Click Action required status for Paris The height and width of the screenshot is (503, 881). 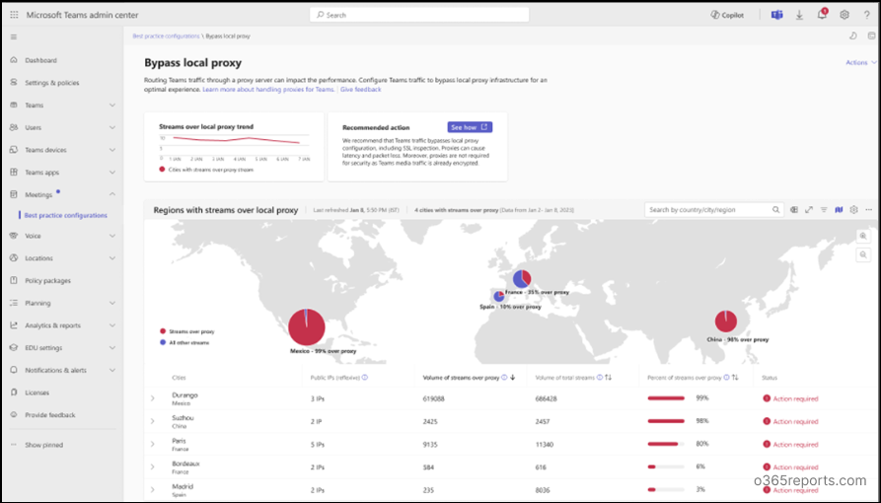[x=790, y=445]
